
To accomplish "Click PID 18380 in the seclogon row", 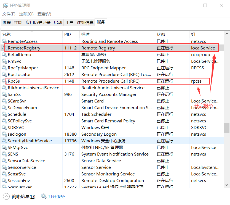I will (x=70, y=134).
